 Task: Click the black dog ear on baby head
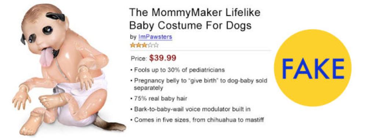(55, 16)
